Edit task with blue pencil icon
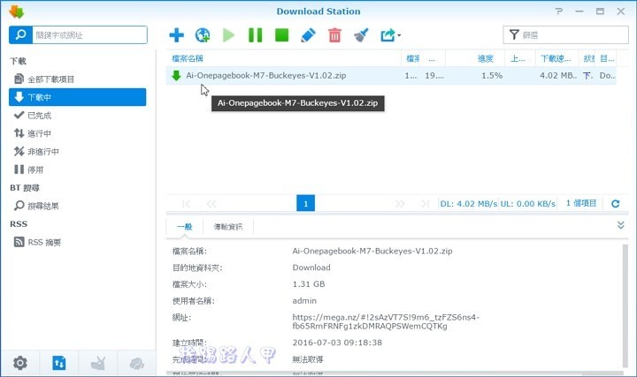637x377 pixels. tap(308, 35)
